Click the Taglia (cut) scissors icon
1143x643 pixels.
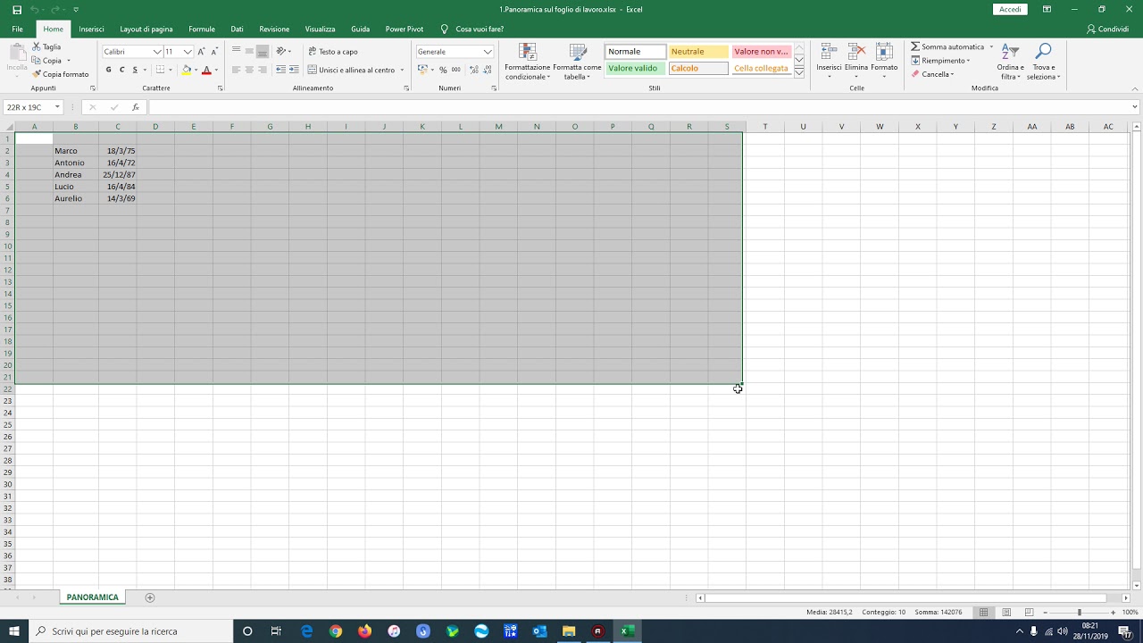37,46
